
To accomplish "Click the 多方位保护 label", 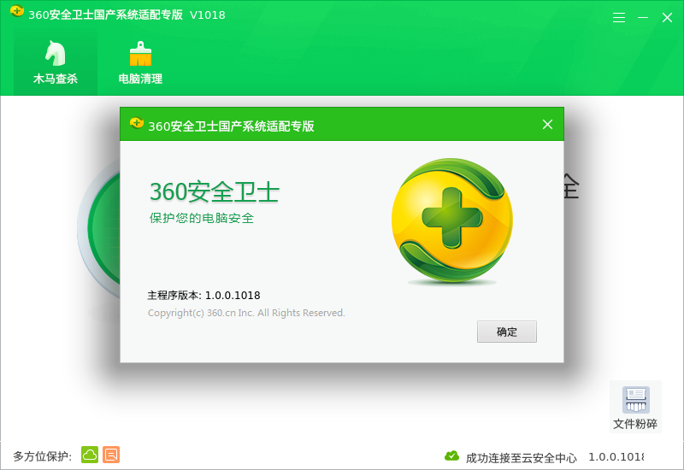I will click(42, 456).
